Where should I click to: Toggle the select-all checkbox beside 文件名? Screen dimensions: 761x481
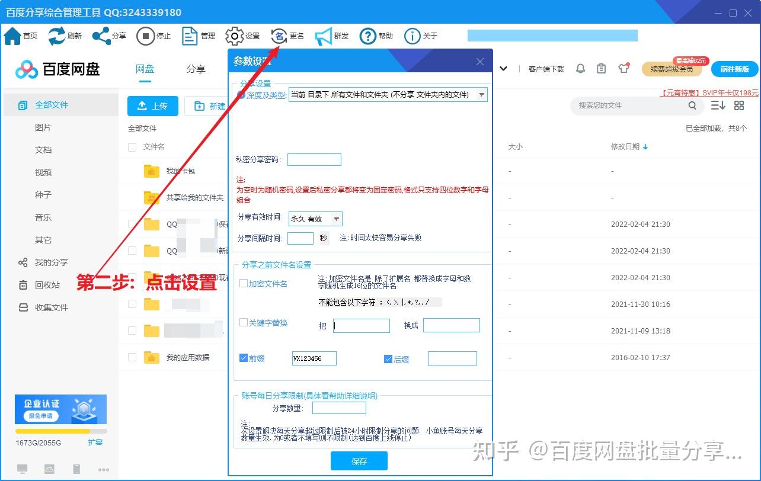132,147
